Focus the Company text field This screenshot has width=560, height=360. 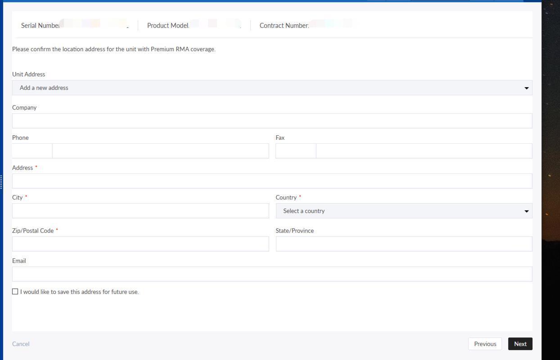[272, 121]
